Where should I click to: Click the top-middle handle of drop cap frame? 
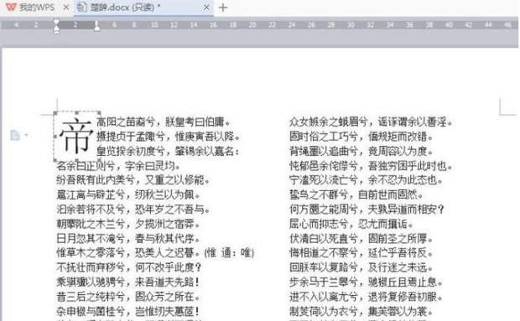coord(77,113)
